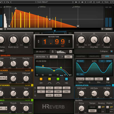This screenshot has width=114, height=114.
Task: Click the horizontal scrollbar beneath the decay graph
Action: click(29, 29)
